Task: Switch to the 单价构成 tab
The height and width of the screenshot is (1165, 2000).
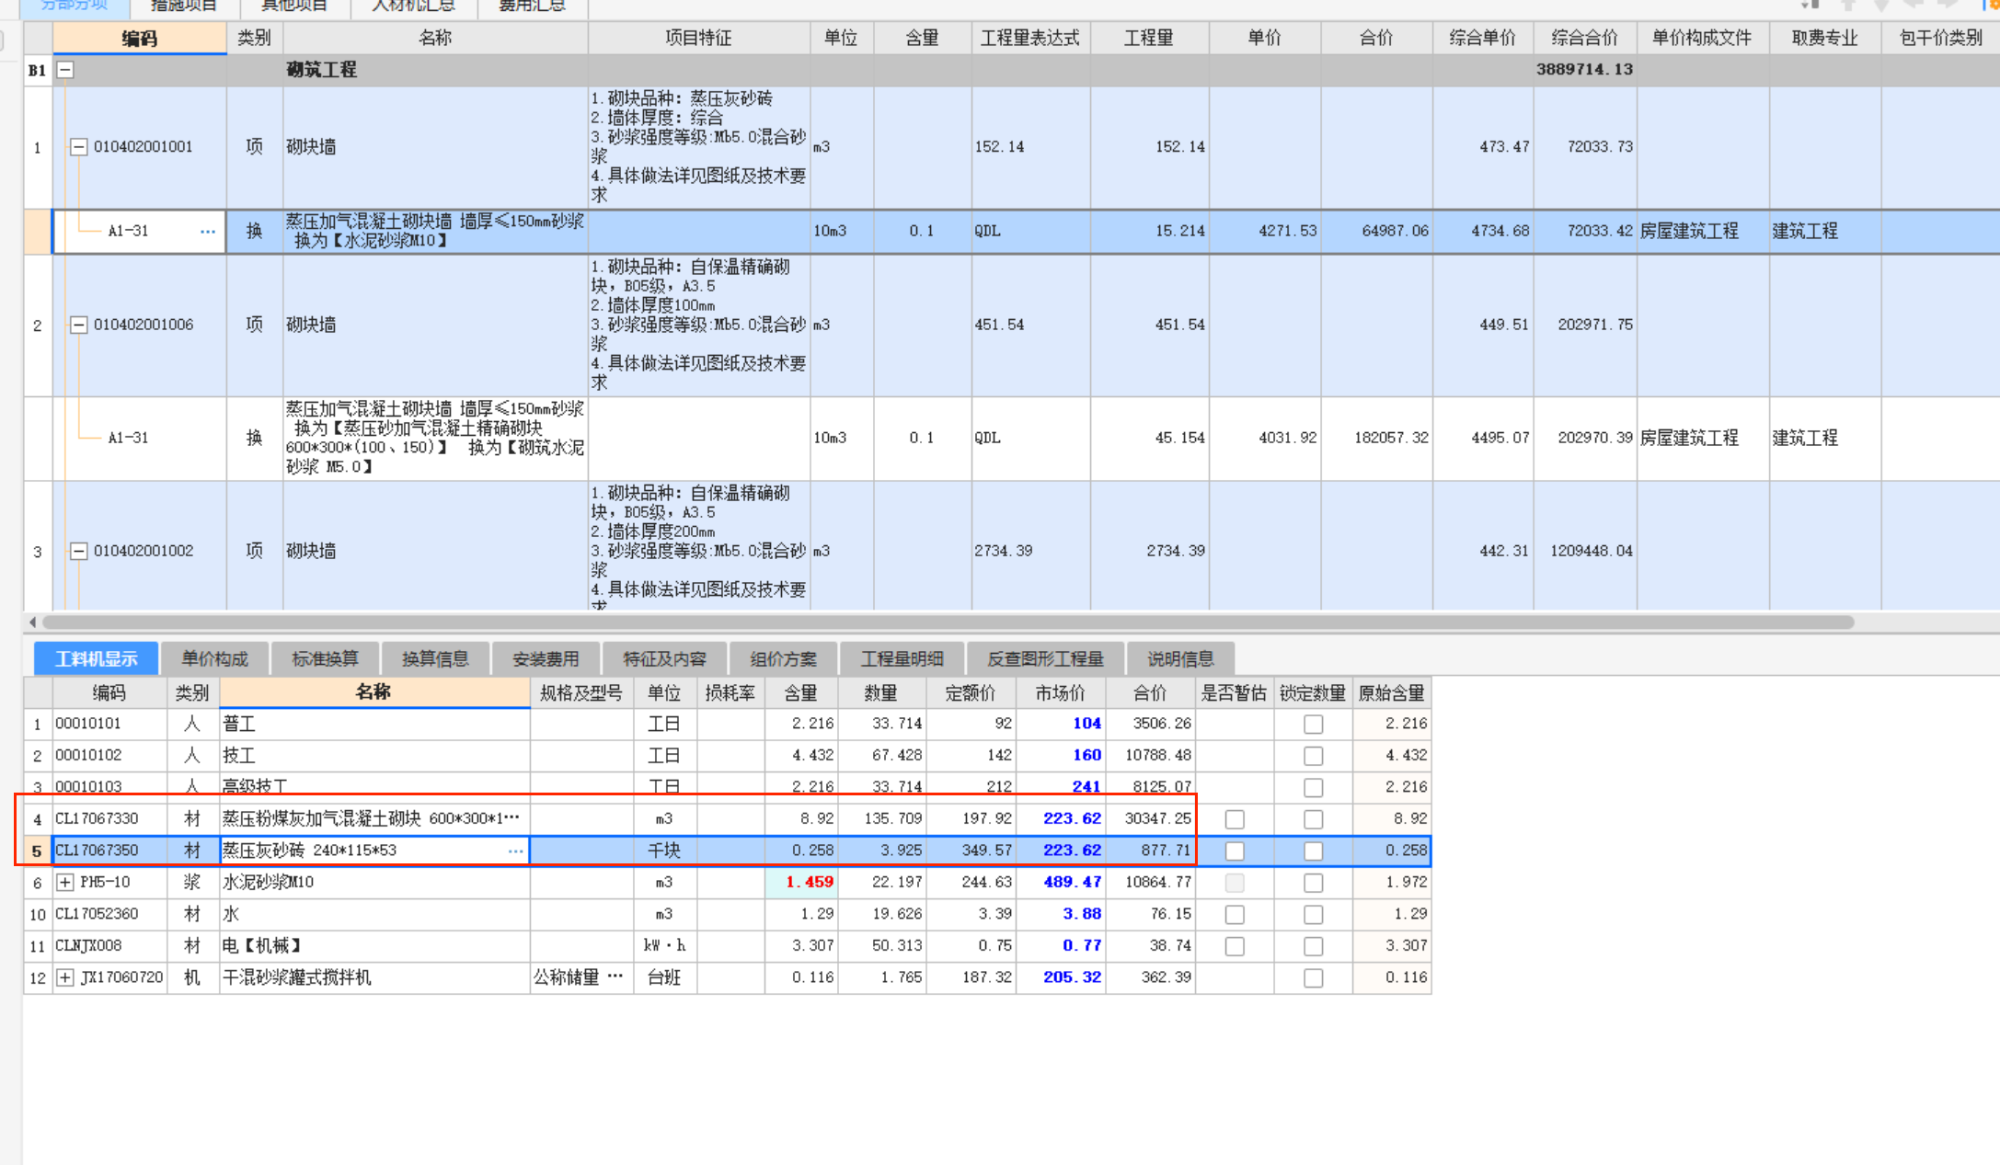Action: pyautogui.click(x=214, y=659)
